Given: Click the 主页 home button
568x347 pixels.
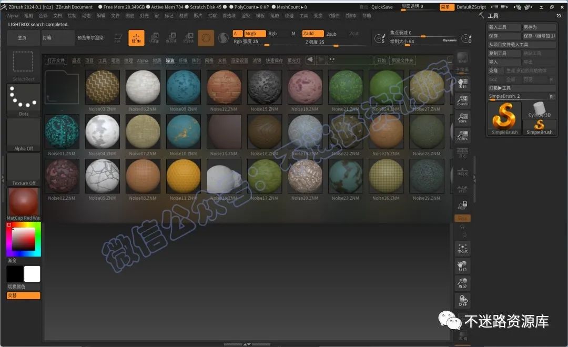Looking at the screenshot, I should coord(23,38).
